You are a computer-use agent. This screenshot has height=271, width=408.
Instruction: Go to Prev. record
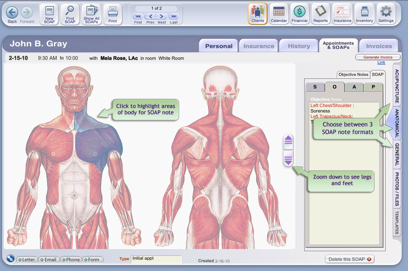150,16
